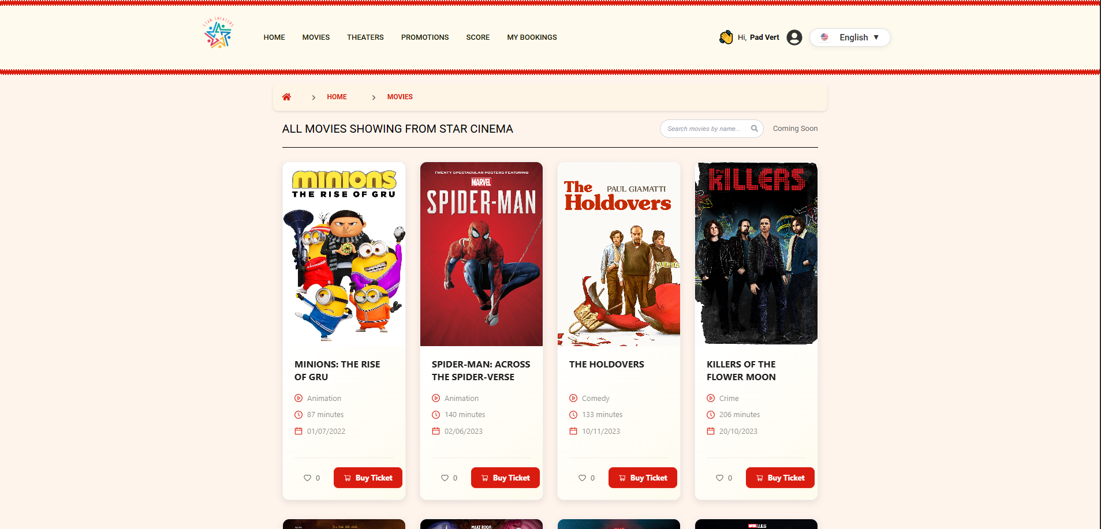
Task: Buy Ticket for The Holdovers
Action: [643, 478]
